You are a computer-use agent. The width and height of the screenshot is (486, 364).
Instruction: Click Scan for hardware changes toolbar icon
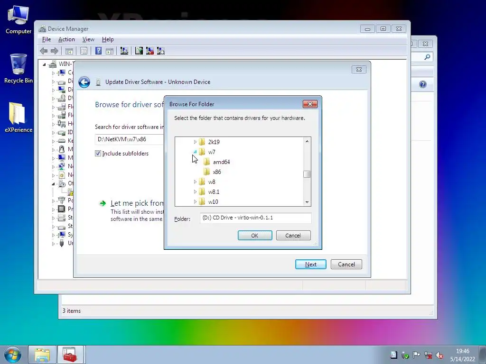(124, 51)
